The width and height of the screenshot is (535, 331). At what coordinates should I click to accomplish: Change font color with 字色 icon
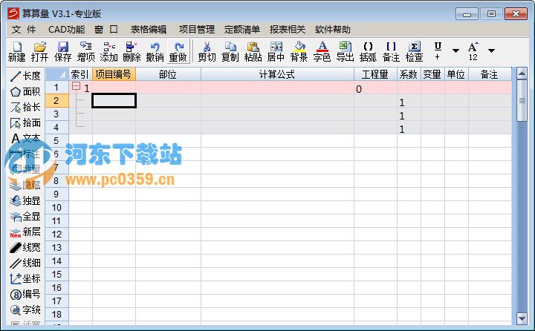[322, 51]
